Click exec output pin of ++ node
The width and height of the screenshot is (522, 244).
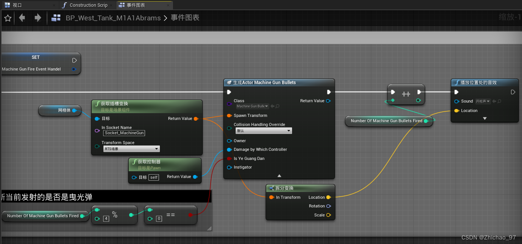click(x=419, y=92)
